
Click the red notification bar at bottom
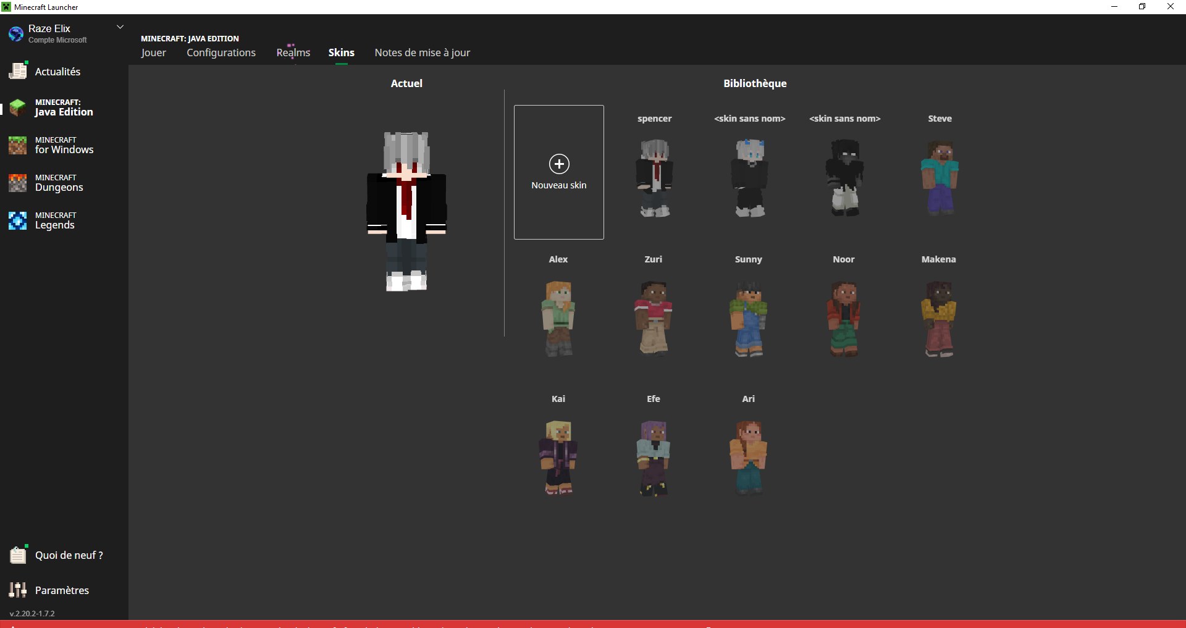(x=593, y=624)
